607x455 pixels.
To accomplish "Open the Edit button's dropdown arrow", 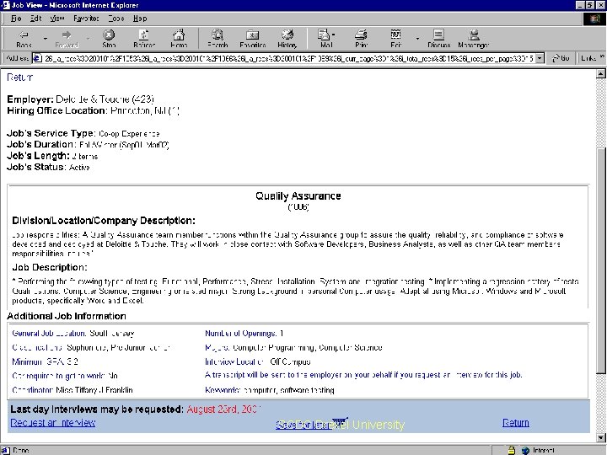I will [x=417, y=39].
